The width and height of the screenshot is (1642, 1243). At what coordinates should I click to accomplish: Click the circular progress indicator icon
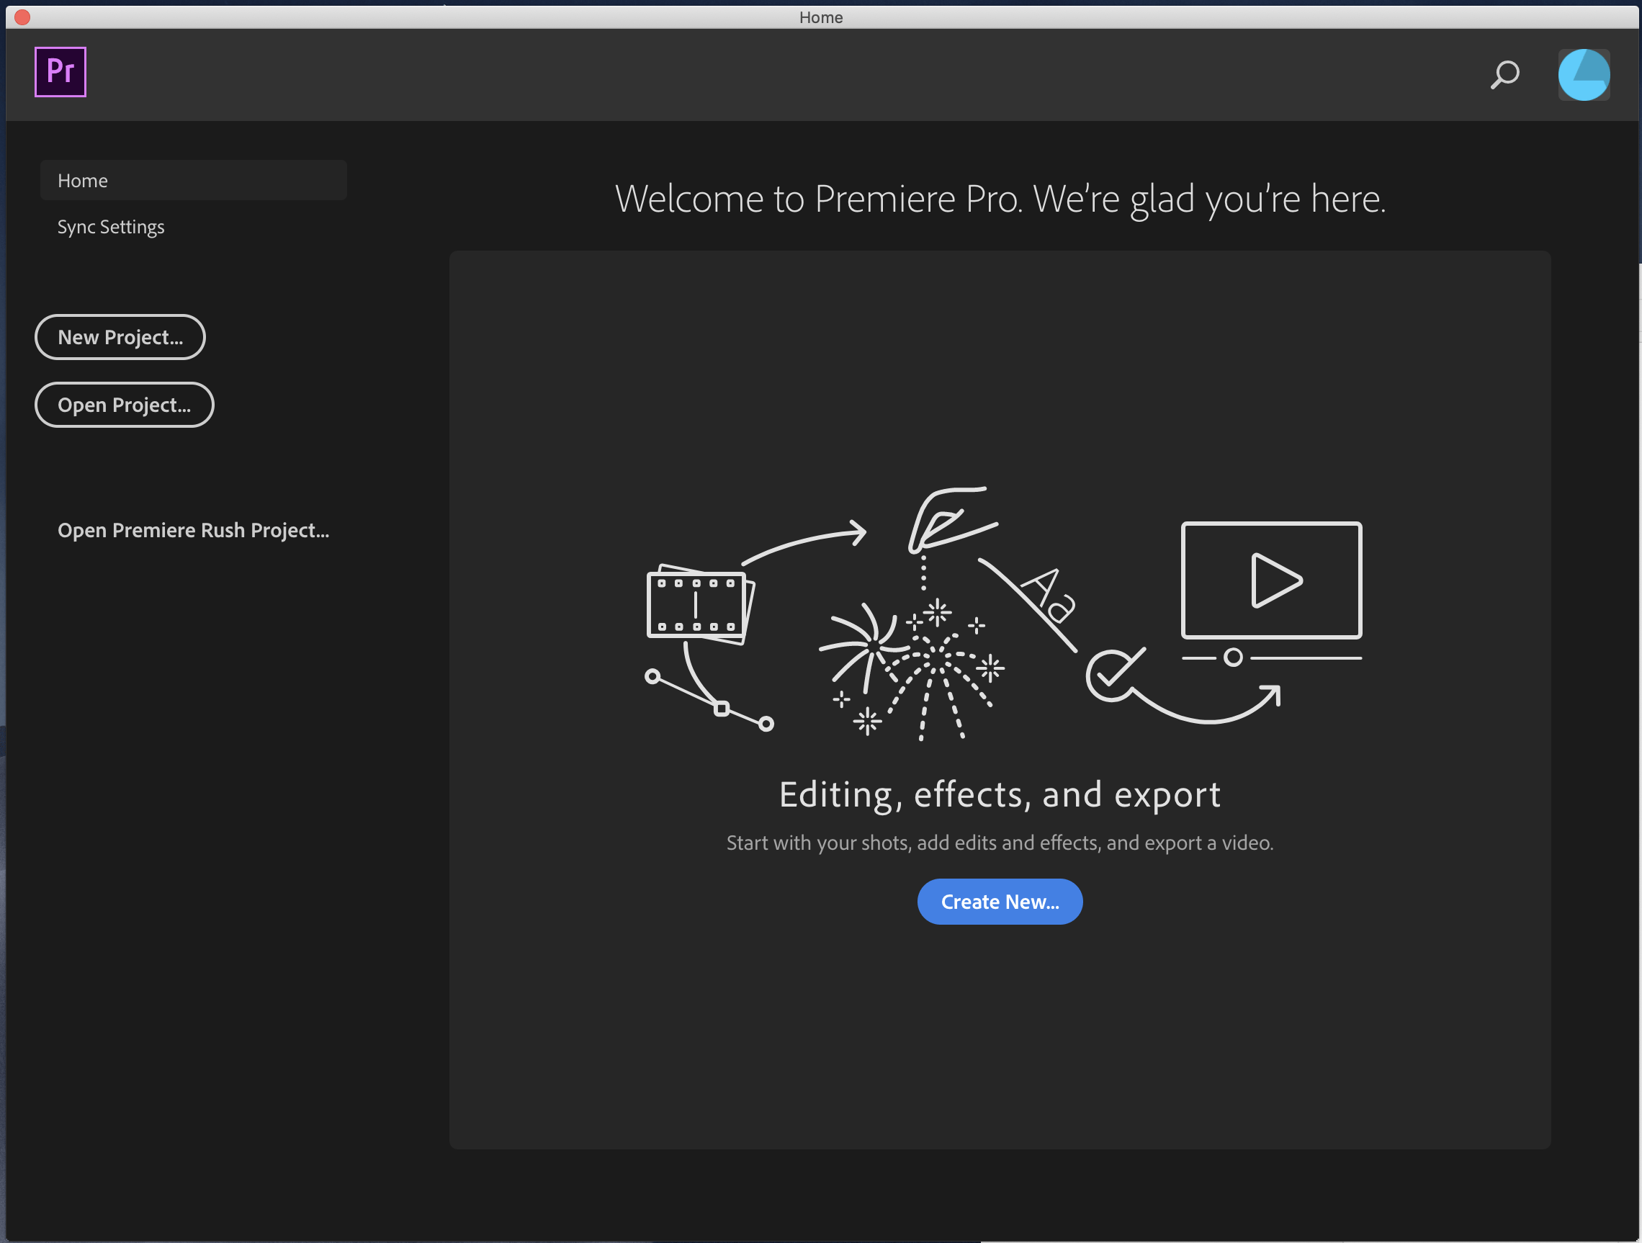point(1583,74)
